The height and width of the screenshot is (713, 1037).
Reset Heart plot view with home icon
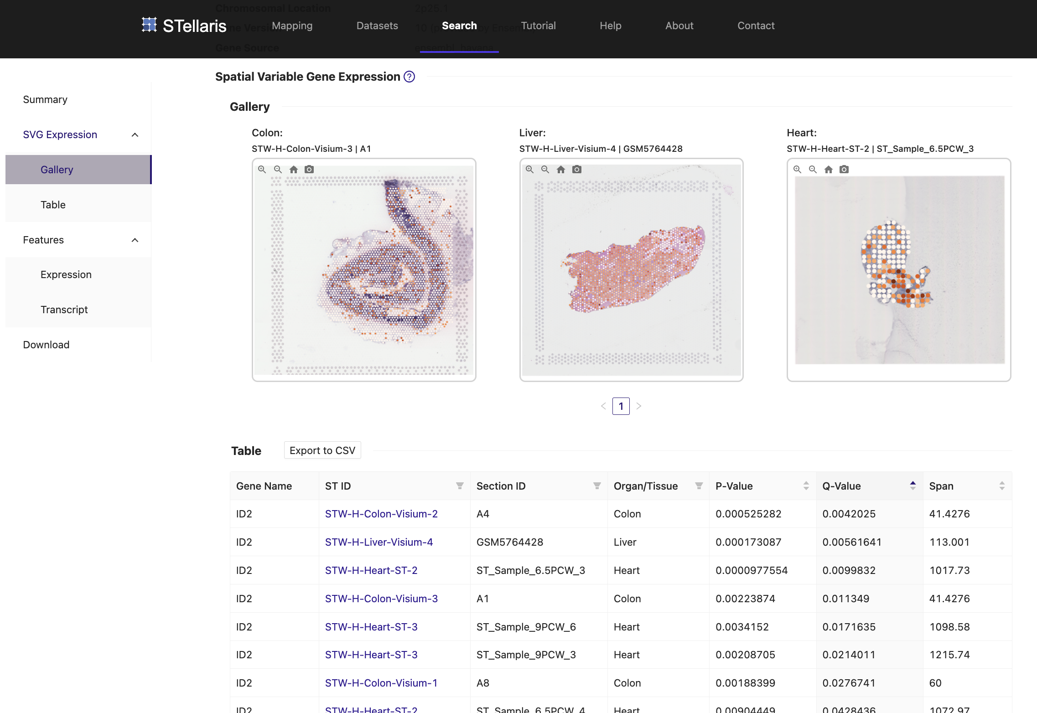click(829, 169)
